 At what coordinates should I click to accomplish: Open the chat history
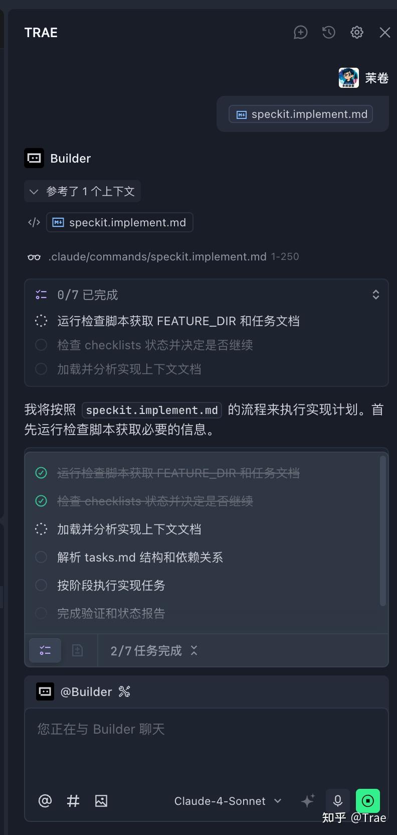(x=328, y=32)
